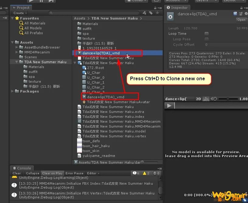Lock the Project panel with the padlock

155,8
